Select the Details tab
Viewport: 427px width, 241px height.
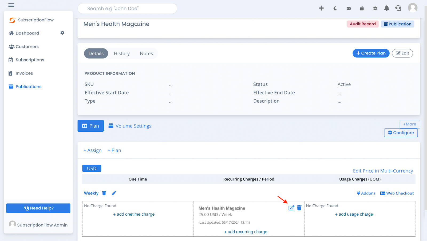click(x=96, y=53)
